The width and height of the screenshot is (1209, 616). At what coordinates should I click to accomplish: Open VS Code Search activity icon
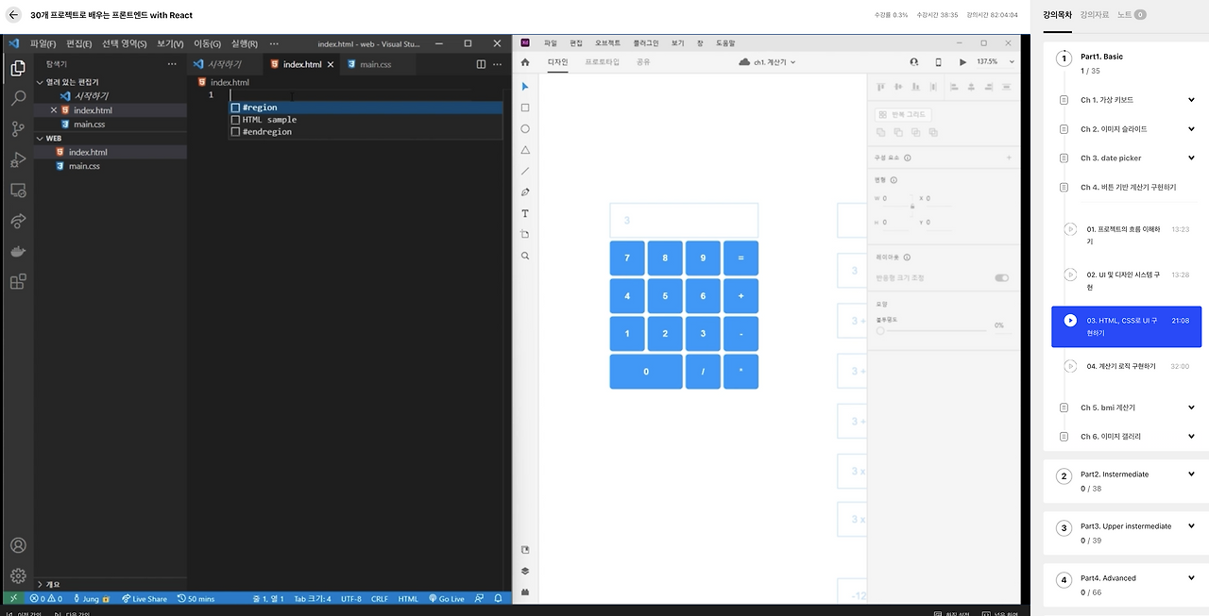click(18, 98)
